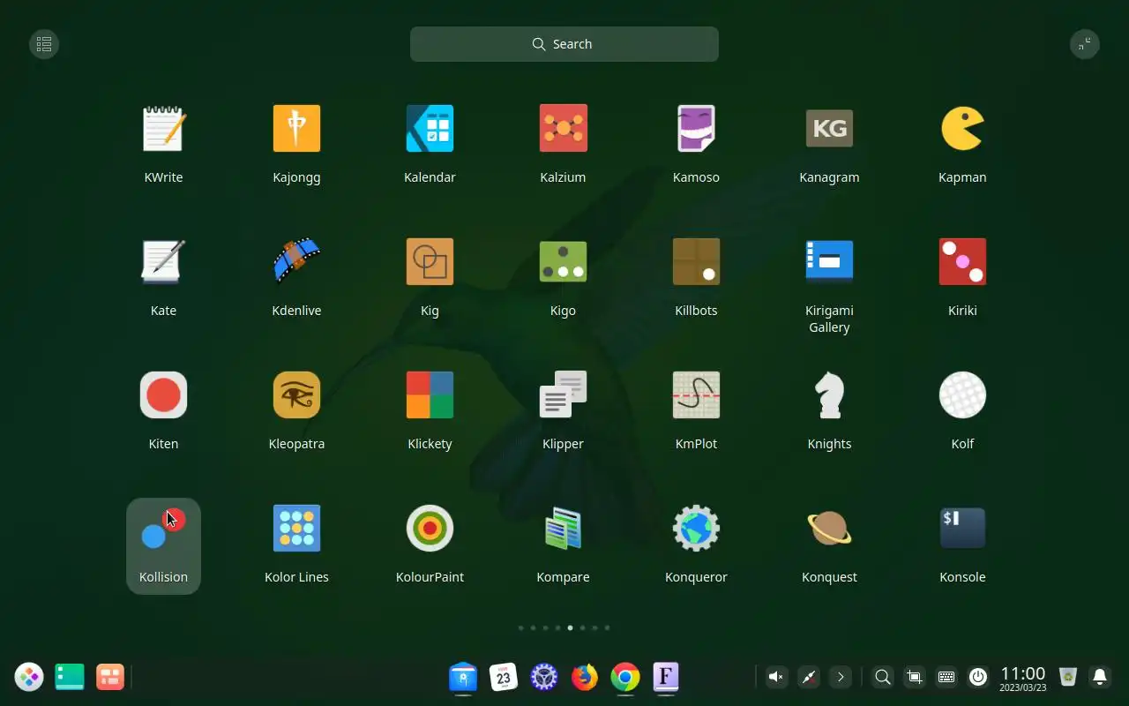The image size is (1129, 706).
Task: Go to the last launcher page dot
Action: click(x=607, y=627)
